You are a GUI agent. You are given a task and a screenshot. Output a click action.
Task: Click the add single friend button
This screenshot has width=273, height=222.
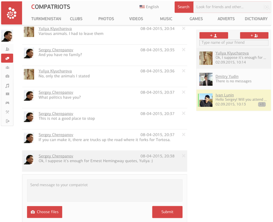click(x=213, y=35)
